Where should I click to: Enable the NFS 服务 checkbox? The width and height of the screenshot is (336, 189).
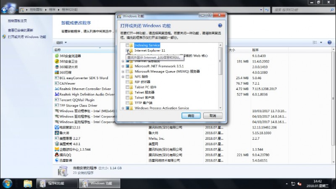[127, 77]
